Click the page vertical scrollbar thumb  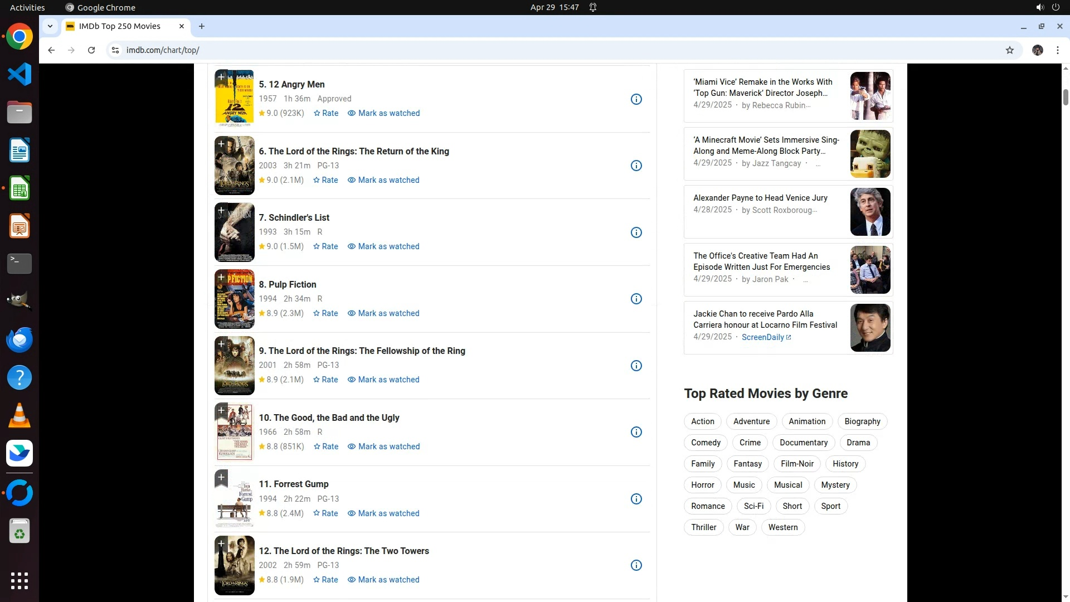1066,97
